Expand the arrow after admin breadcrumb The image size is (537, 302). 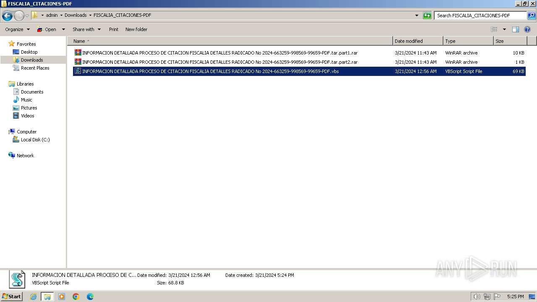[x=61, y=15]
